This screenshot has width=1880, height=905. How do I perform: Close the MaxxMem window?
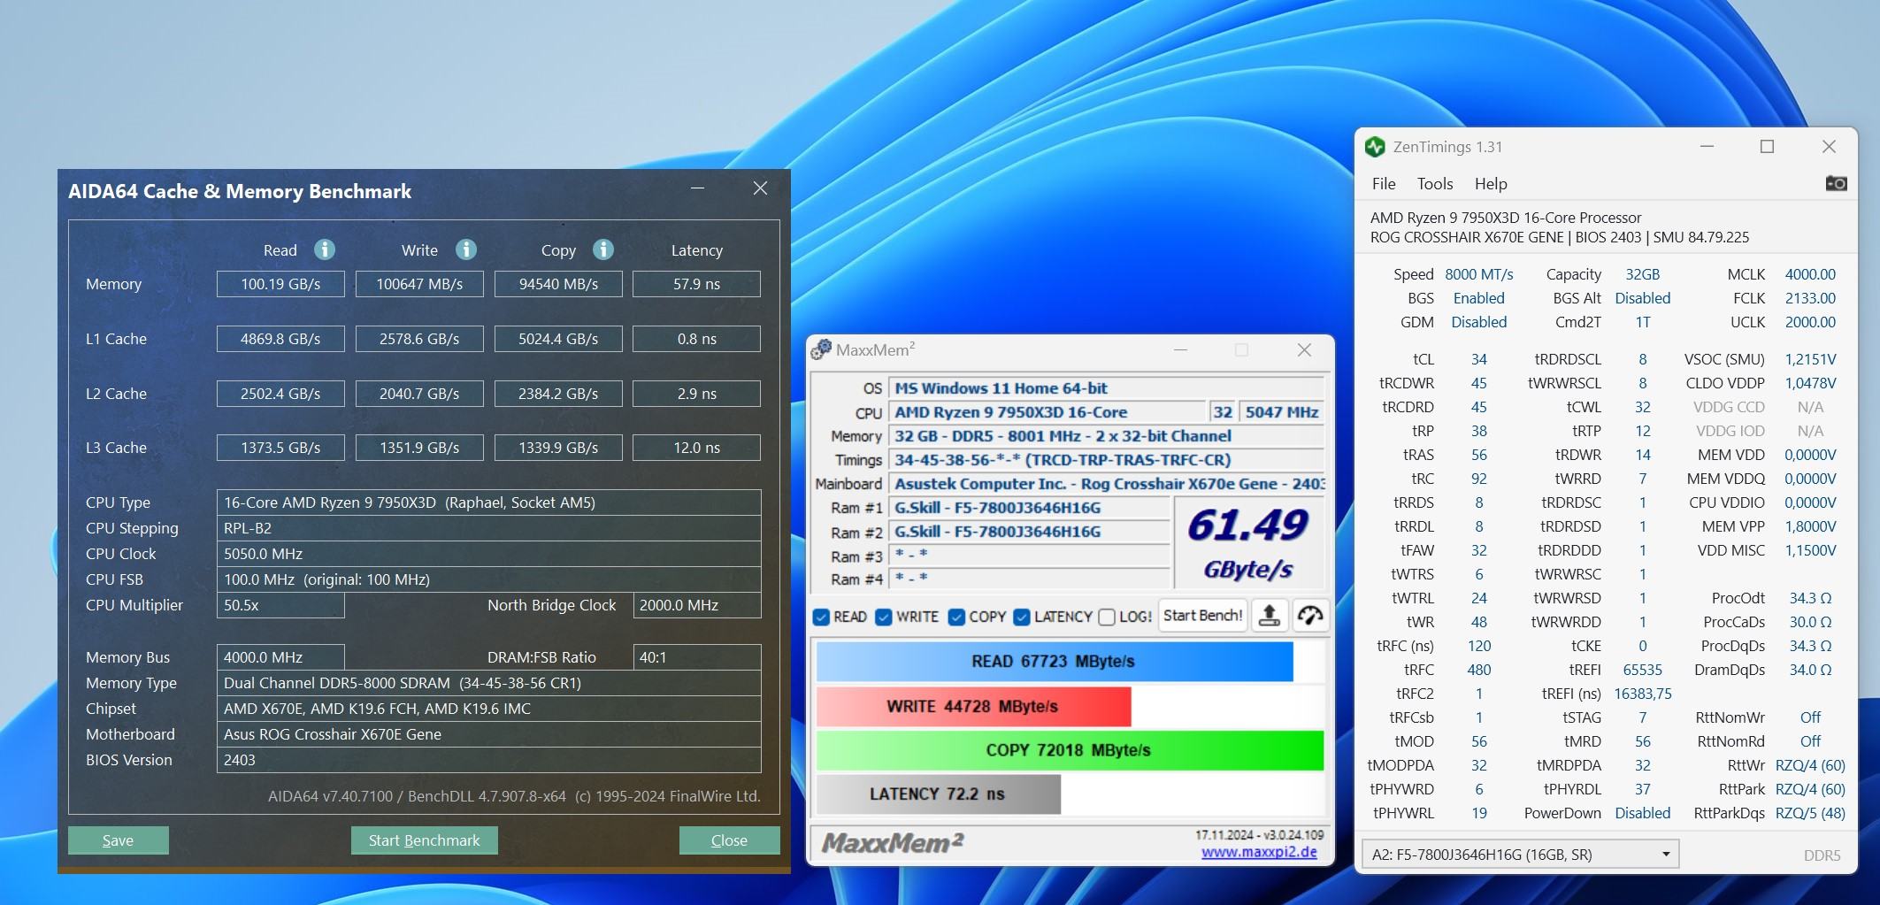[x=1304, y=350]
